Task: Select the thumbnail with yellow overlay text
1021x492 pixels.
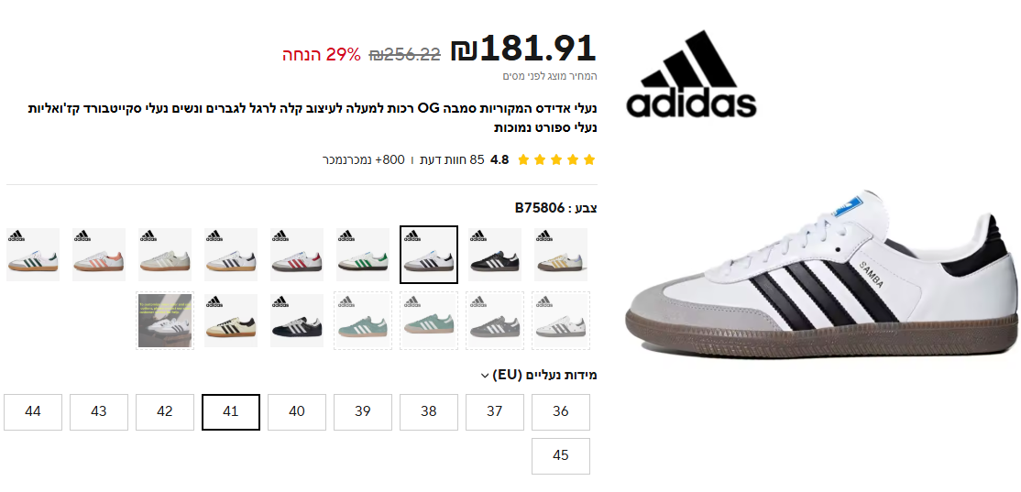Action: pos(165,320)
